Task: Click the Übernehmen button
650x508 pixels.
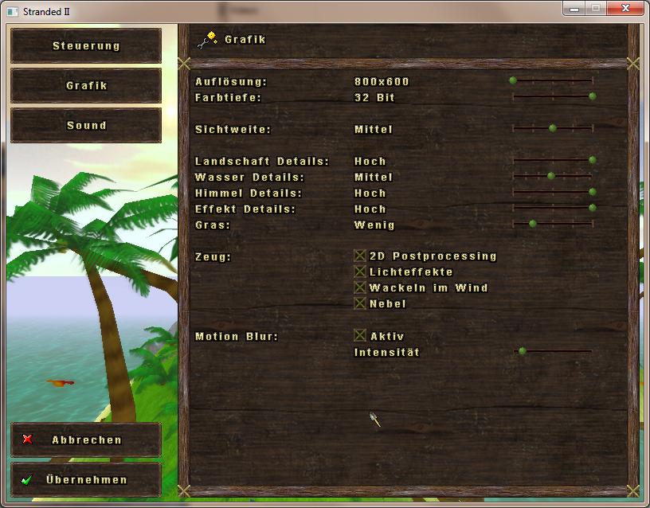Action: pyautogui.click(x=86, y=479)
